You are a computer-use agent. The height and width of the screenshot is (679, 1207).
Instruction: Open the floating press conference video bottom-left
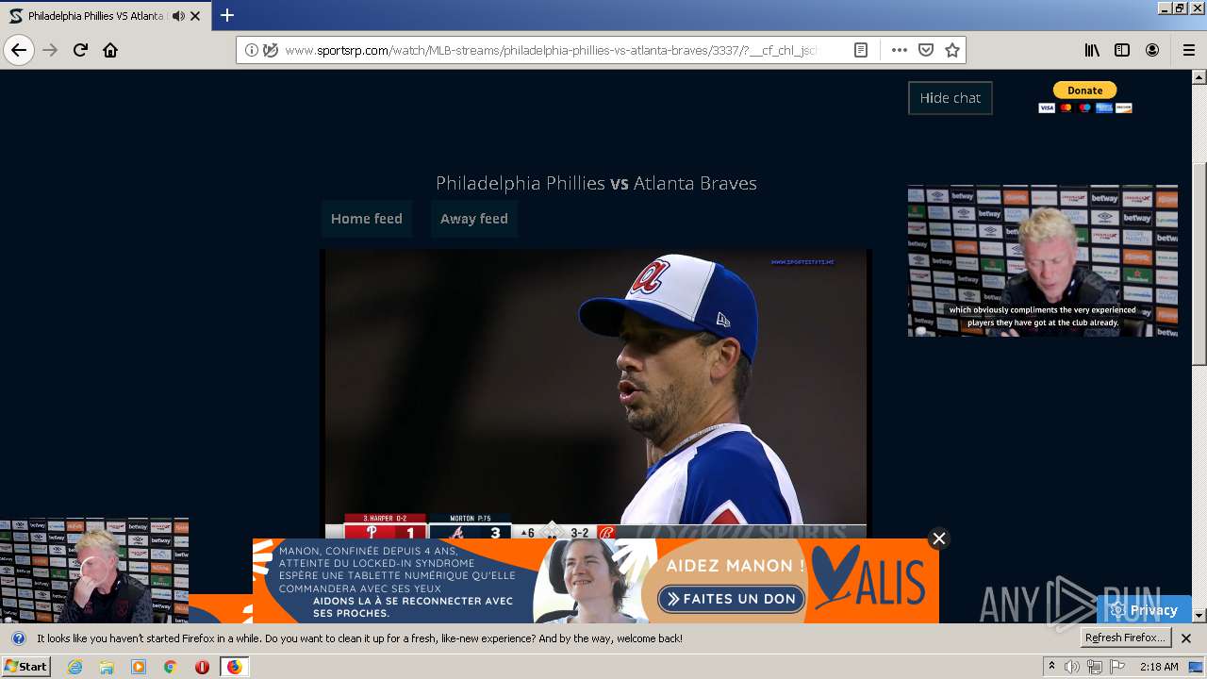click(x=94, y=571)
